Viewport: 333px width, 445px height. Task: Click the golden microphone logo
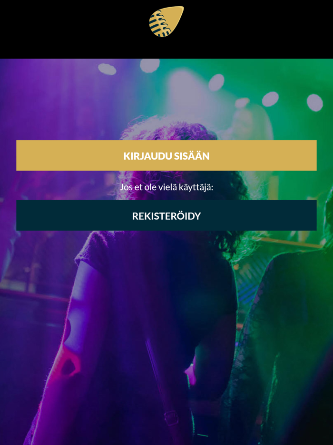pyautogui.click(x=166, y=21)
